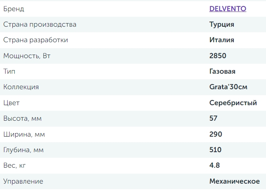Click the Тип row label
Viewport: 266px width, 192px height.
(x=9, y=71)
